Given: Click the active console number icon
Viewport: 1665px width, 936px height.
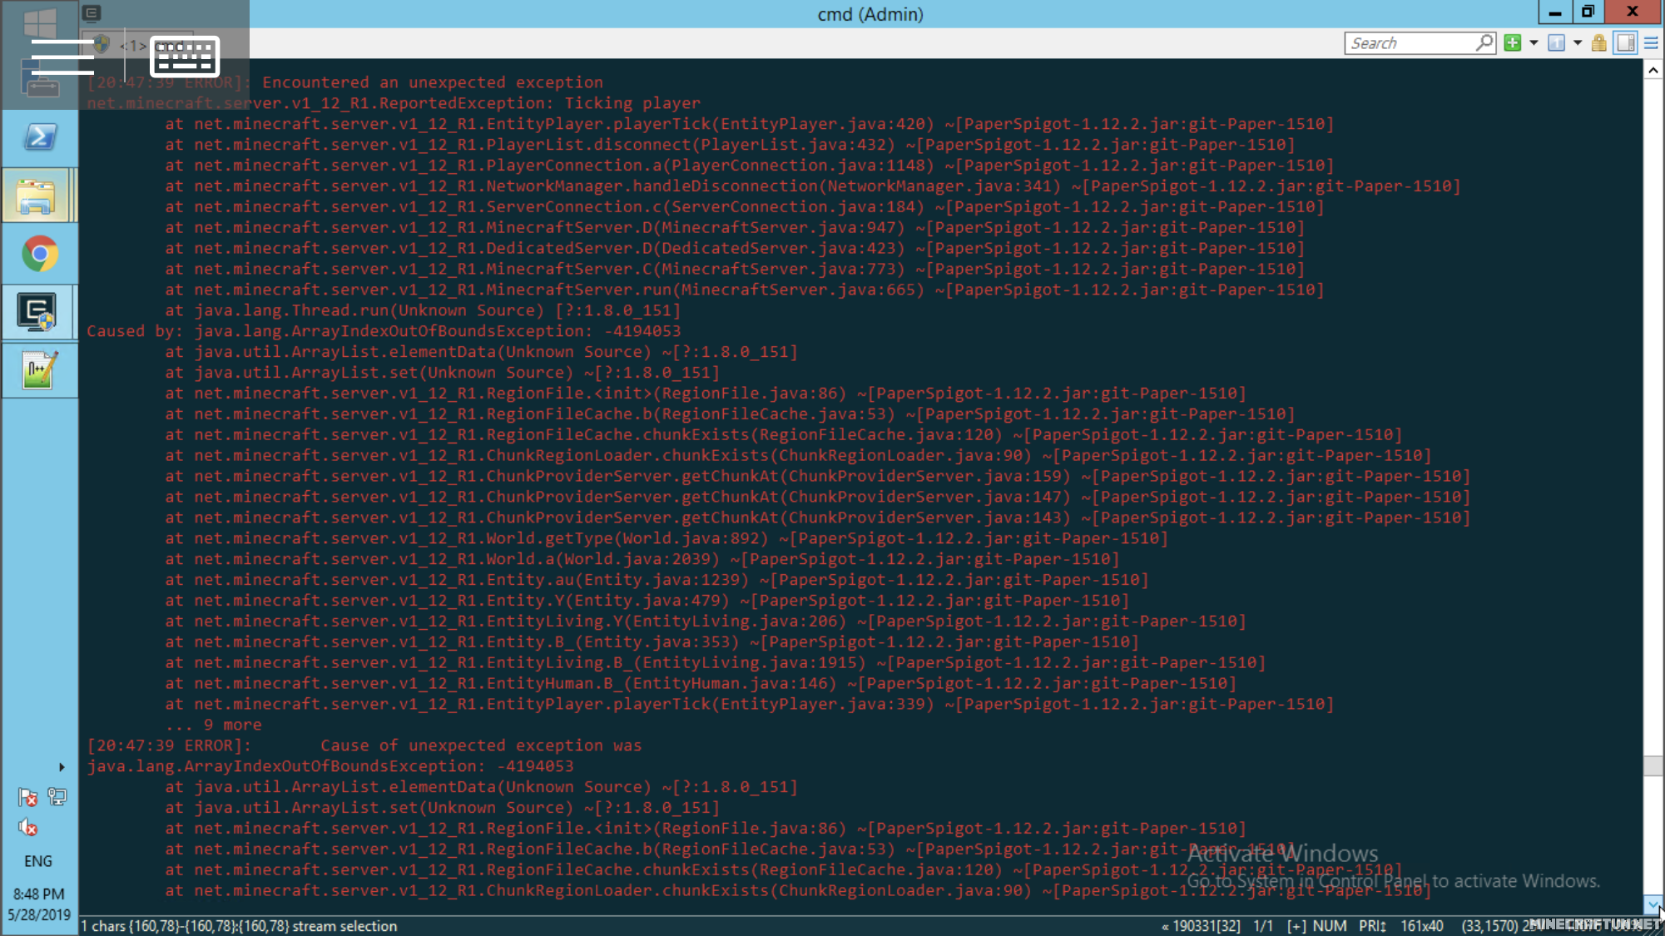Looking at the screenshot, I should click(x=1556, y=43).
